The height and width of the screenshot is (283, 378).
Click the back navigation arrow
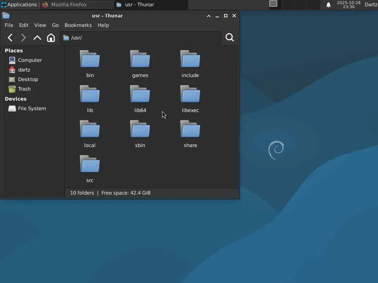pyautogui.click(x=10, y=38)
